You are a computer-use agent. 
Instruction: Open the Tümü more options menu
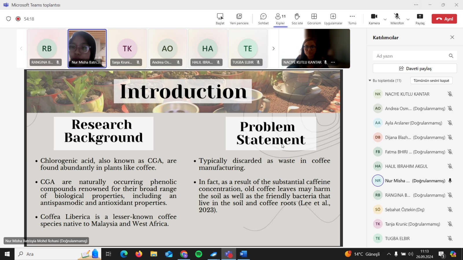352,19
